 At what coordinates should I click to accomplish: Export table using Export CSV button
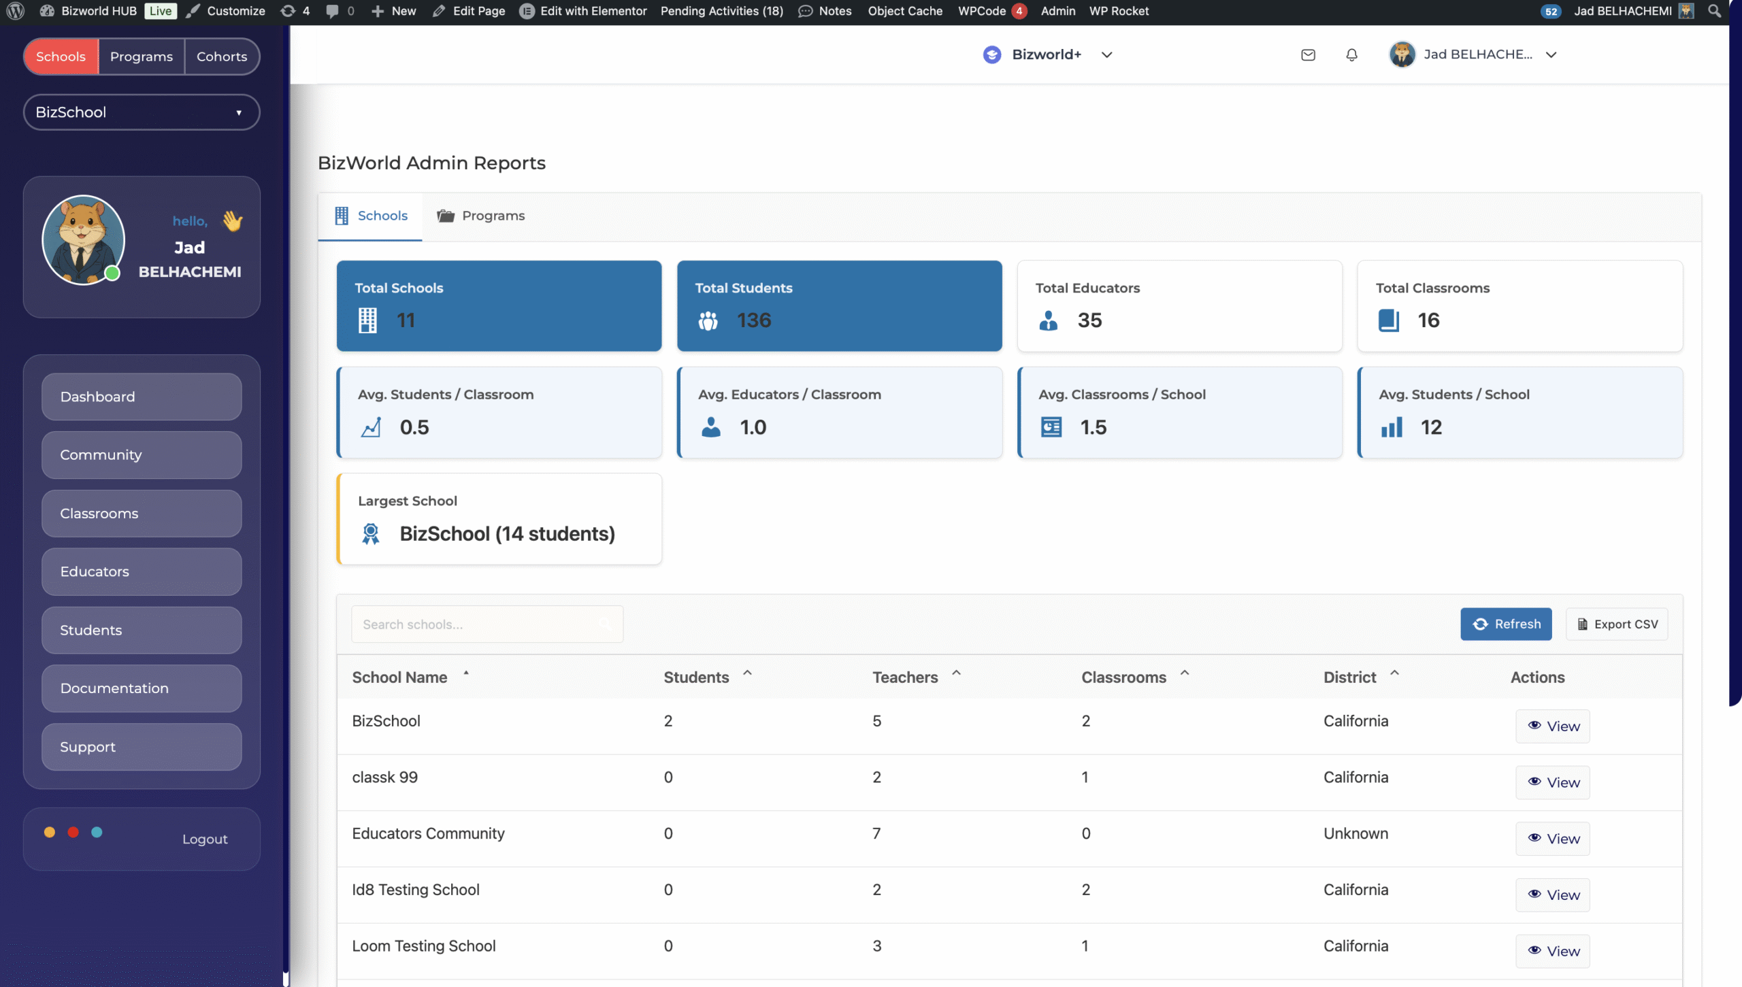(x=1617, y=624)
